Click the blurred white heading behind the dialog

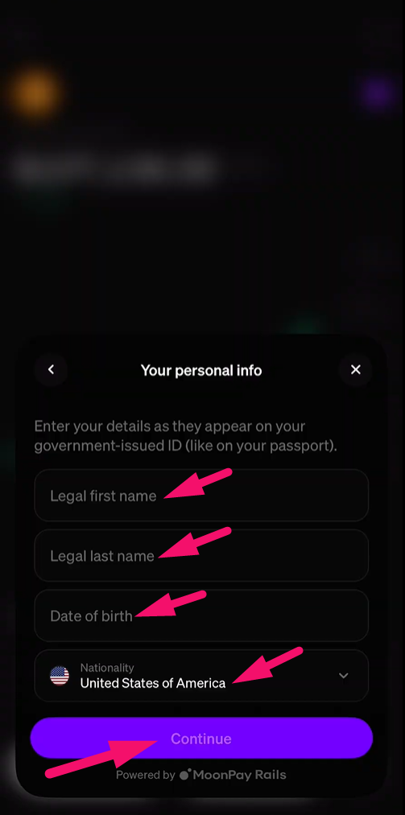click(x=114, y=167)
